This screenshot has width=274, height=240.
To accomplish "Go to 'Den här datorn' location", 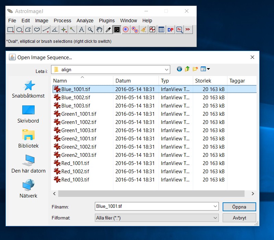I will click(28, 164).
